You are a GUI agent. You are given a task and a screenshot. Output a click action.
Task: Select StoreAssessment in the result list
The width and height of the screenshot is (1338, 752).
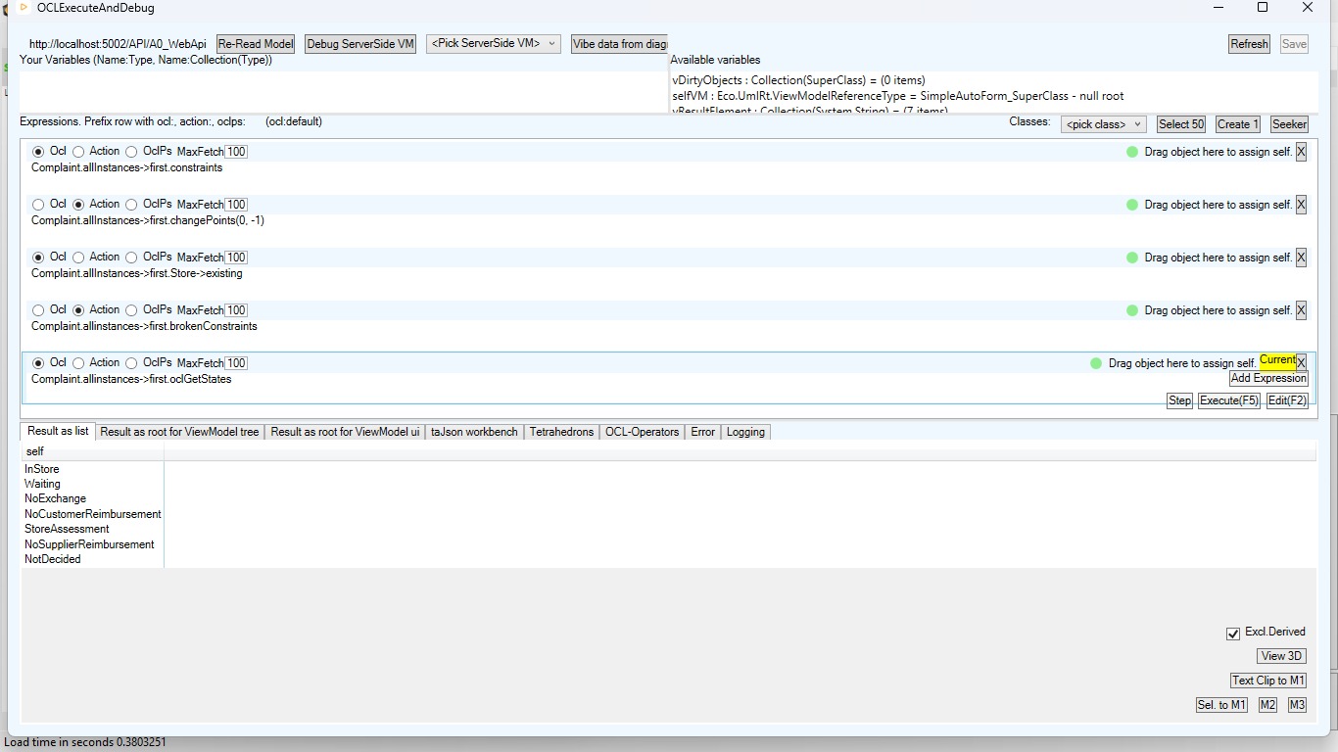67,529
